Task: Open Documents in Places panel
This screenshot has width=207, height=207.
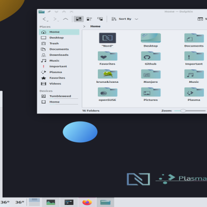Action: (x=59, y=49)
